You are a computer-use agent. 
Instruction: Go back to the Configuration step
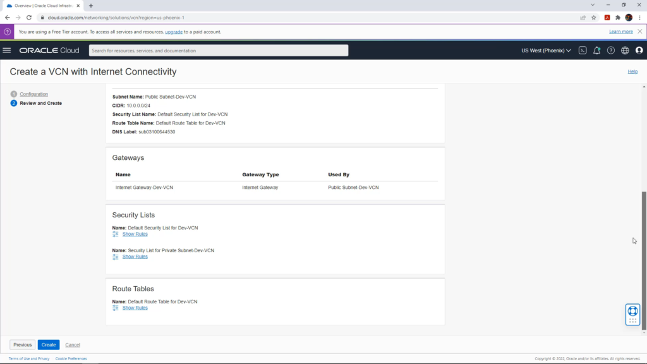[x=34, y=94]
